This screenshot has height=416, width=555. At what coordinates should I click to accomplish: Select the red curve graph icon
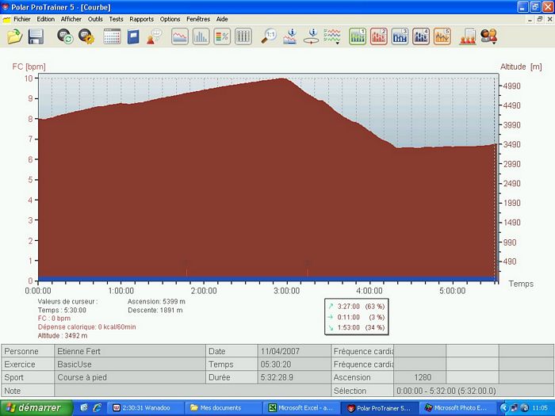[180, 36]
